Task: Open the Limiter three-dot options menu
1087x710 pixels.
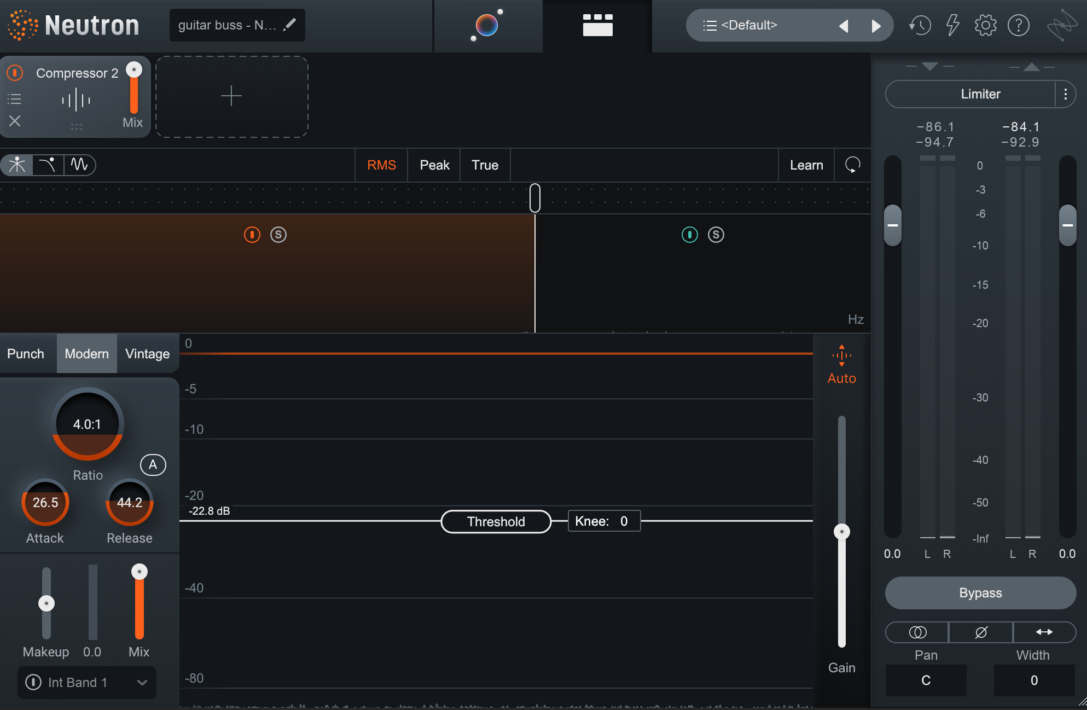Action: (1066, 94)
